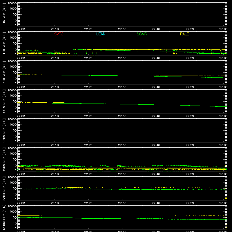This screenshot has height=232, width=232.
Task: Click 22:10 time label below 2695 MHz panel
Action: point(55,145)
